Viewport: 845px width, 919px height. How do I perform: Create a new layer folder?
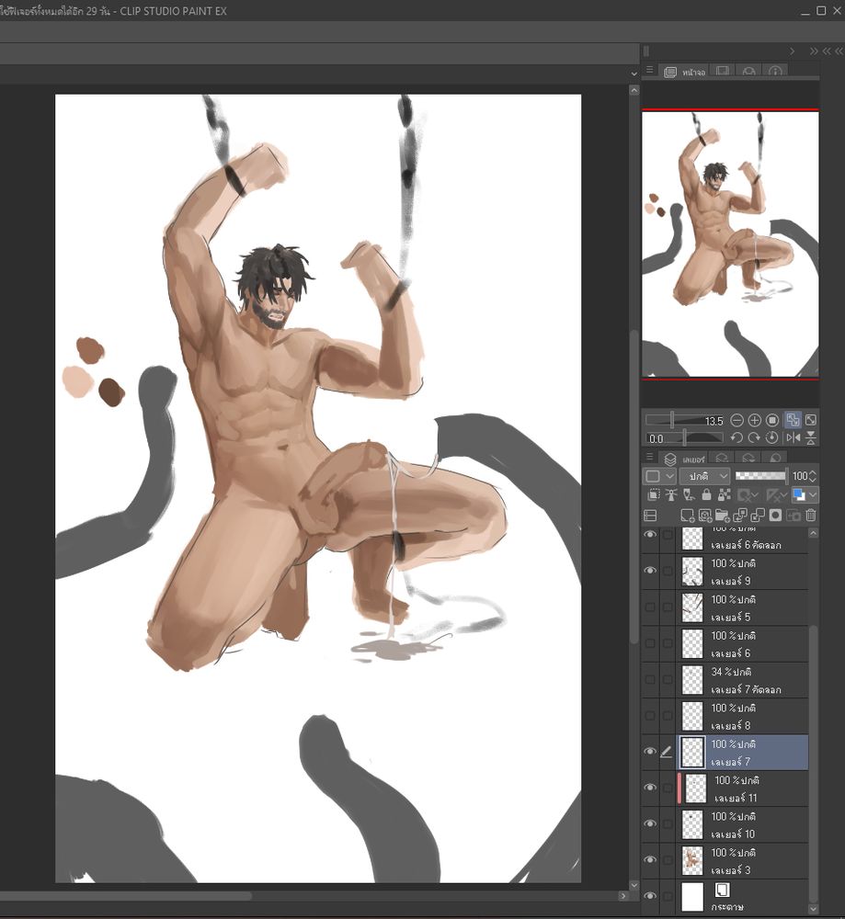723,516
